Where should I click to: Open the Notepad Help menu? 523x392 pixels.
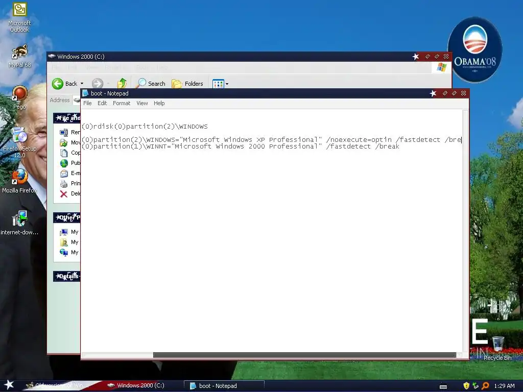point(159,103)
